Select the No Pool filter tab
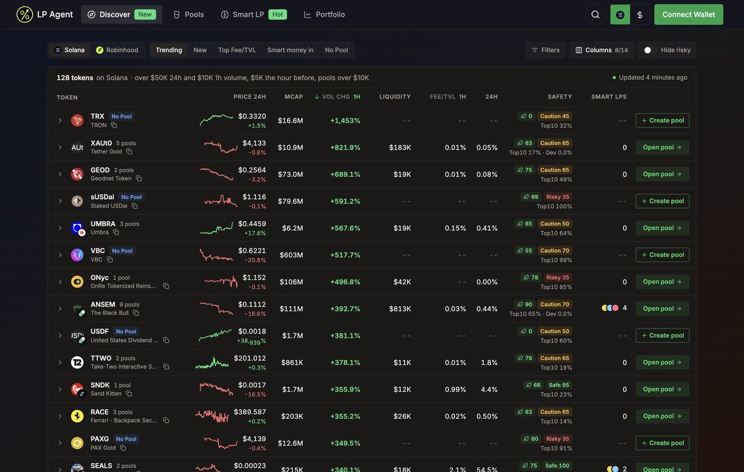The width and height of the screenshot is (744, 472). click(x=336, y=50)
